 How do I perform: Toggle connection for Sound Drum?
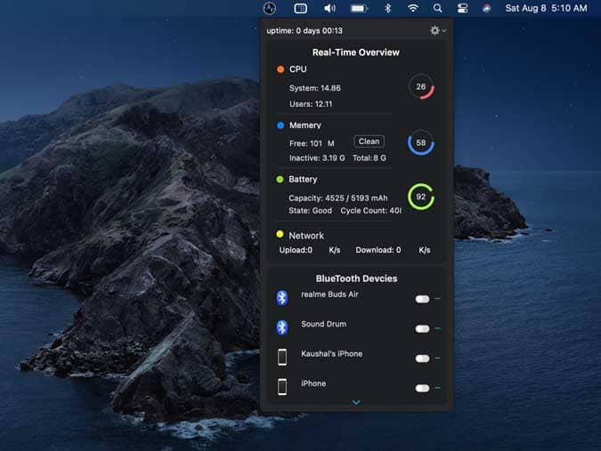click(x=422, y=329)
